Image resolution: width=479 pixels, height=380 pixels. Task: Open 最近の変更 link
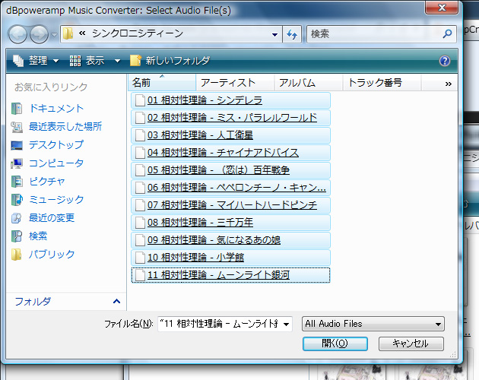pyautogui.click(x=52, y=217)
